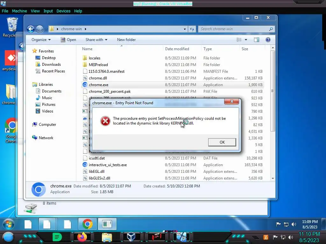
Task: Open Firefox from the host taskbar
Action: click(x=82, y=237)
